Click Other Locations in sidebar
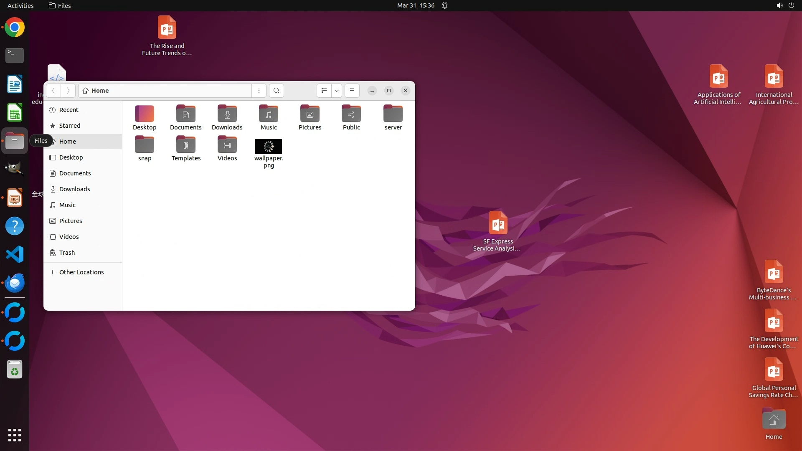 click(81, 272)
